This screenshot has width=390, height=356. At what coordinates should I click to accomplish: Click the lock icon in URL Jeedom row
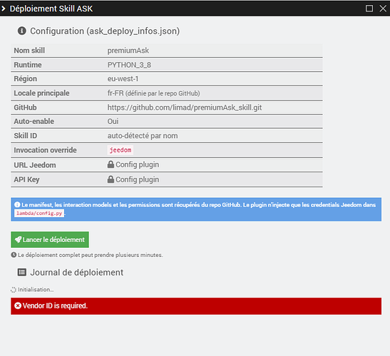[x=111, y=164]
